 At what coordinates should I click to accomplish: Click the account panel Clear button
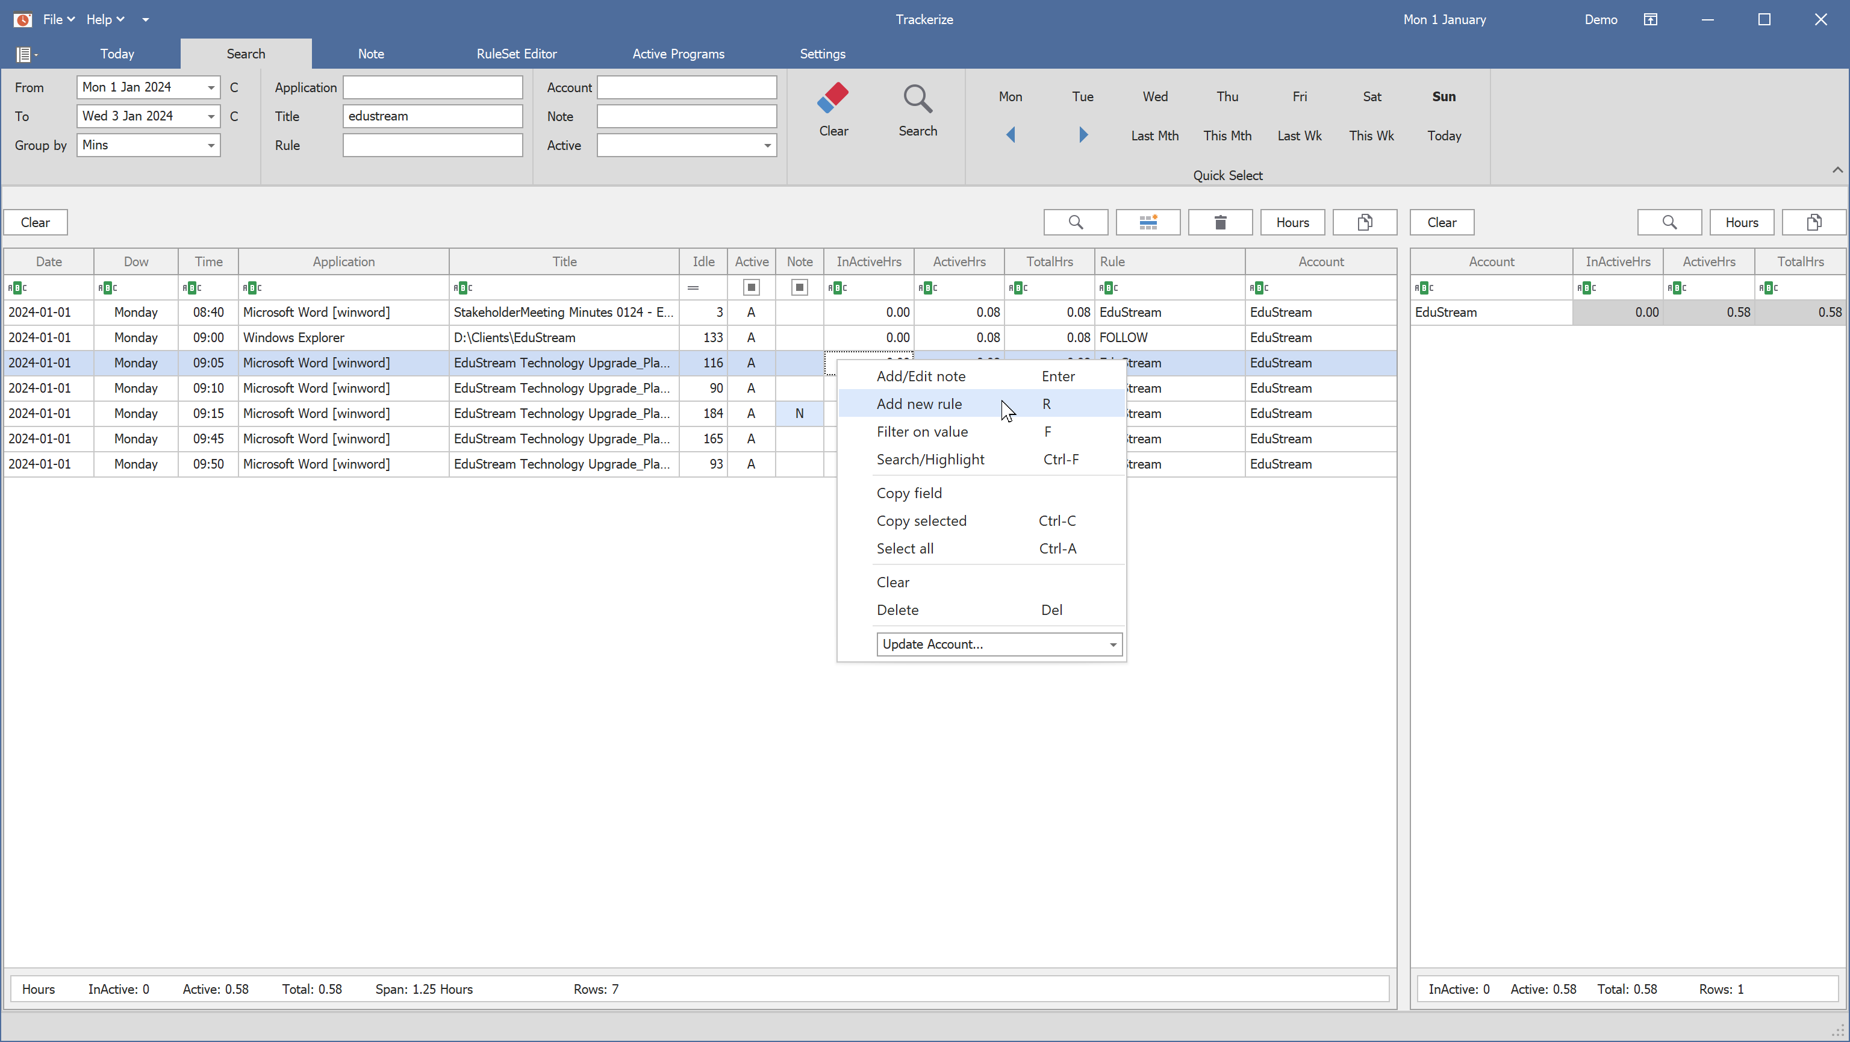click(1441, 223)
